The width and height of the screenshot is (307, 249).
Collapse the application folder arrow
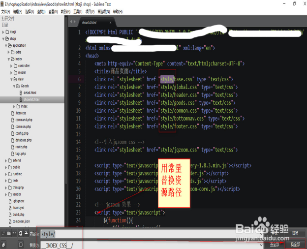6,46
